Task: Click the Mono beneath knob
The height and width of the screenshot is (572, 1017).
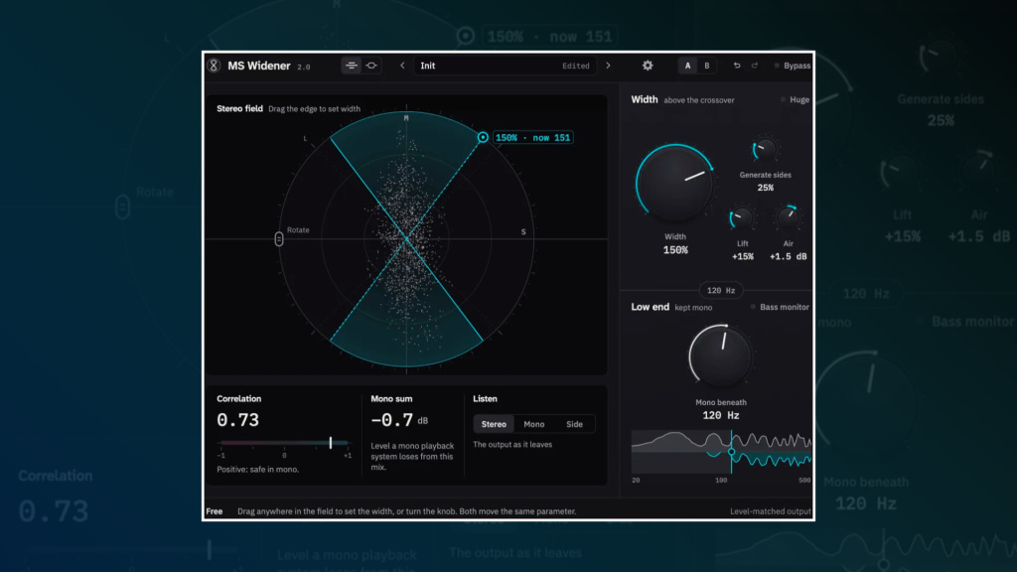Action: tap(720, 357)
